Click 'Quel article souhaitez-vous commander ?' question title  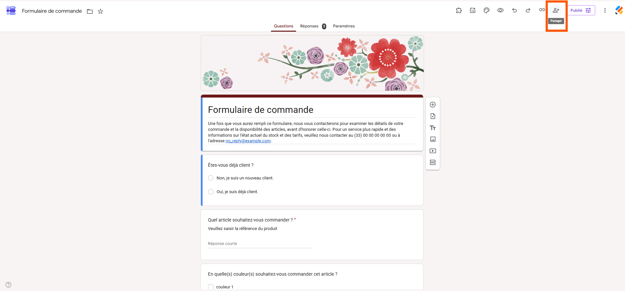pyautogui.click(x=250, y=220)
